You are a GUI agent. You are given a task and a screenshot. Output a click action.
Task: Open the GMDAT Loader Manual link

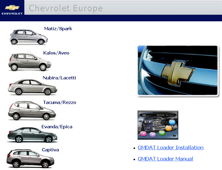[165, 159]
